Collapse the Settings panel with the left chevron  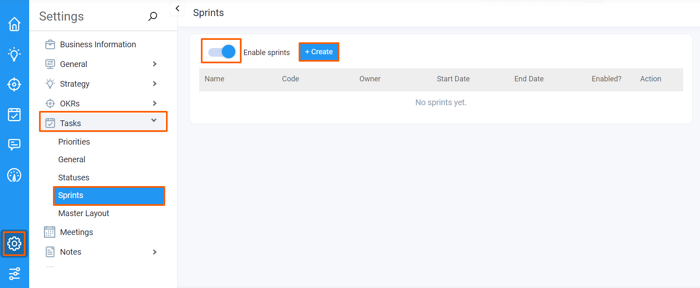[177, 8]
